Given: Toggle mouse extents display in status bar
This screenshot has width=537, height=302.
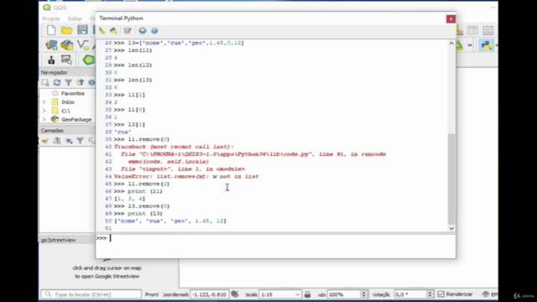Looking at the screenshot, I should (235, 294).
